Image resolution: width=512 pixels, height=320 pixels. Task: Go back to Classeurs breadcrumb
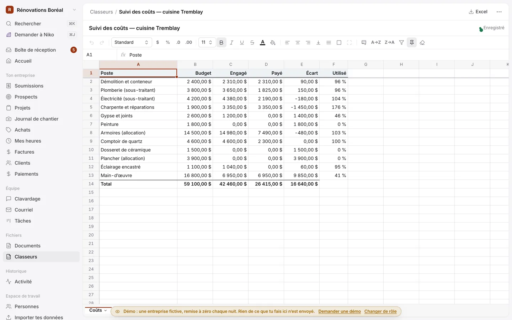click(101, 12)
